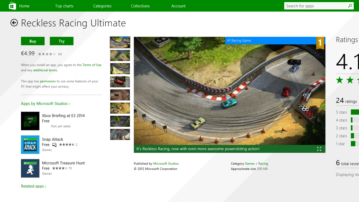Screen dimensions: 359x202
Task: Click the Reckless Racing Ultimate title
Action: pos(73,23)
